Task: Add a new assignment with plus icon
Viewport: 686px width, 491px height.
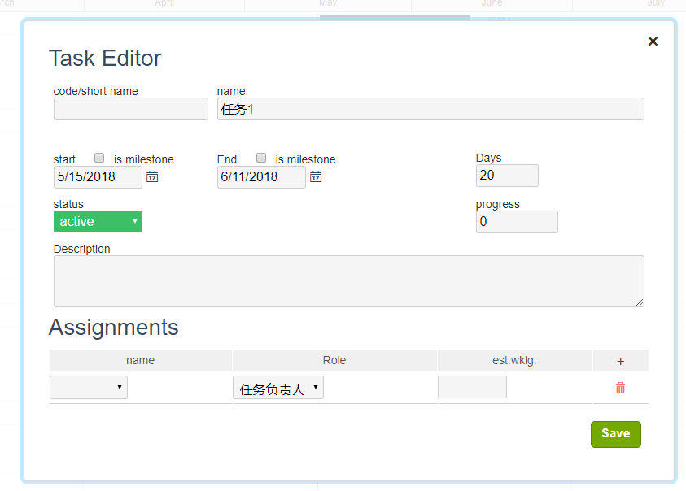Action: click(620, 361)
